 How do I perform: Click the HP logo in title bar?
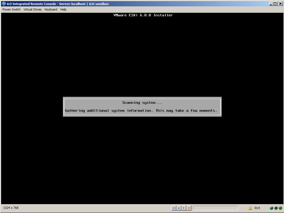click(4, 4)
